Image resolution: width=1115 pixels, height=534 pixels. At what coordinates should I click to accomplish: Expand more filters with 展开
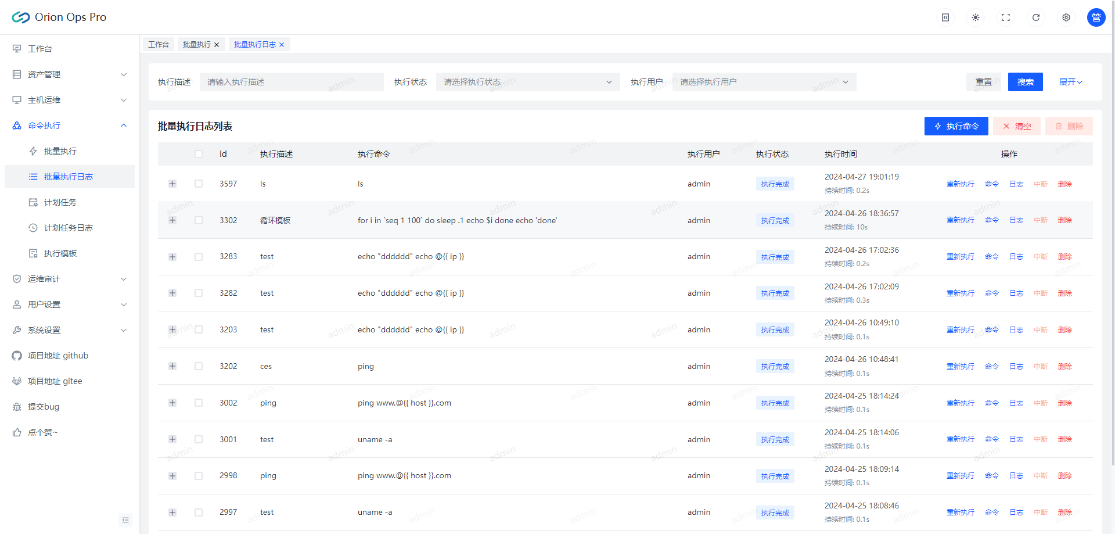1070,82
